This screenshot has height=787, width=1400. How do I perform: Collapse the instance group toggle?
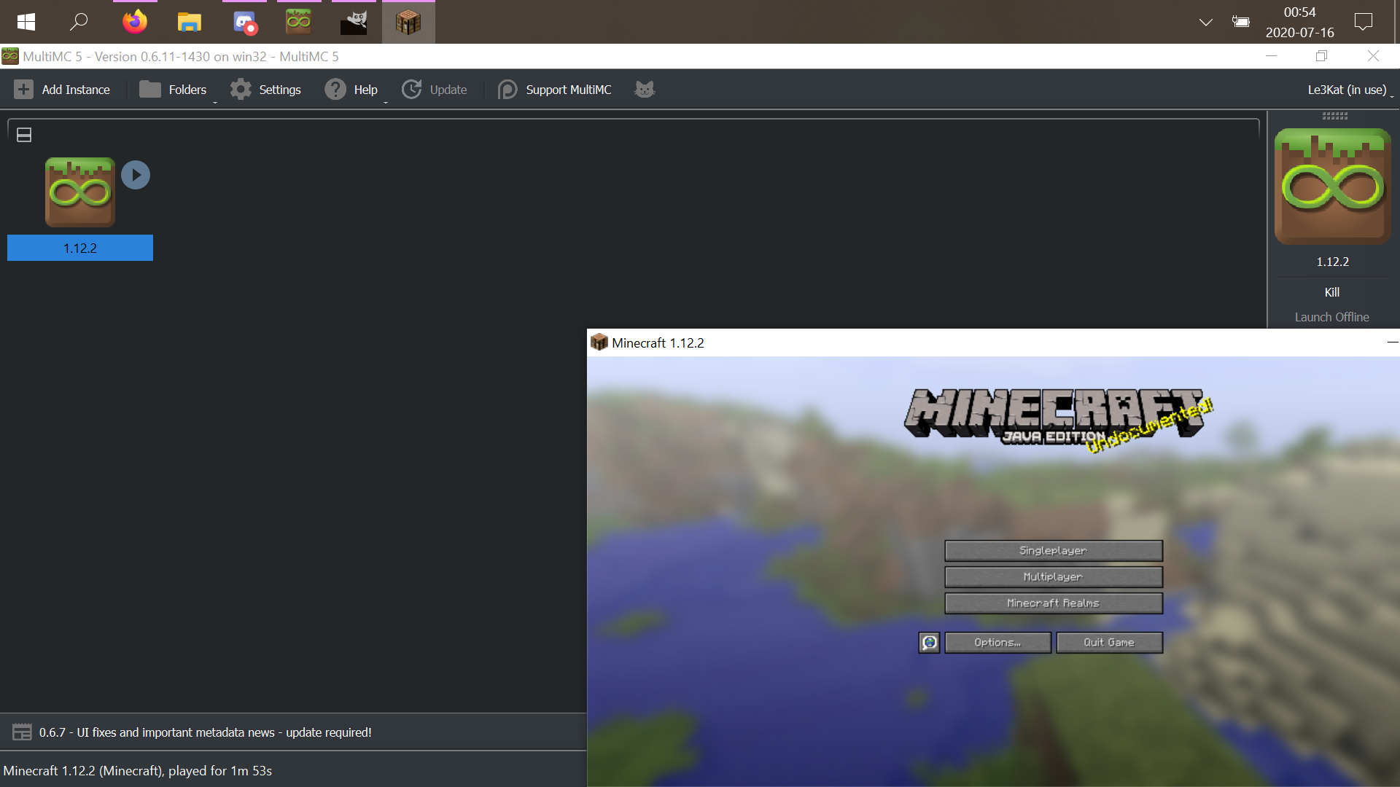pyautogui.click(x=24, y=135)
